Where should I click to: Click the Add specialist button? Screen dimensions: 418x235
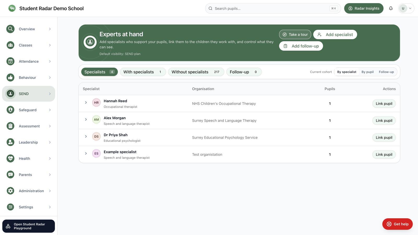tap(335, 34)
